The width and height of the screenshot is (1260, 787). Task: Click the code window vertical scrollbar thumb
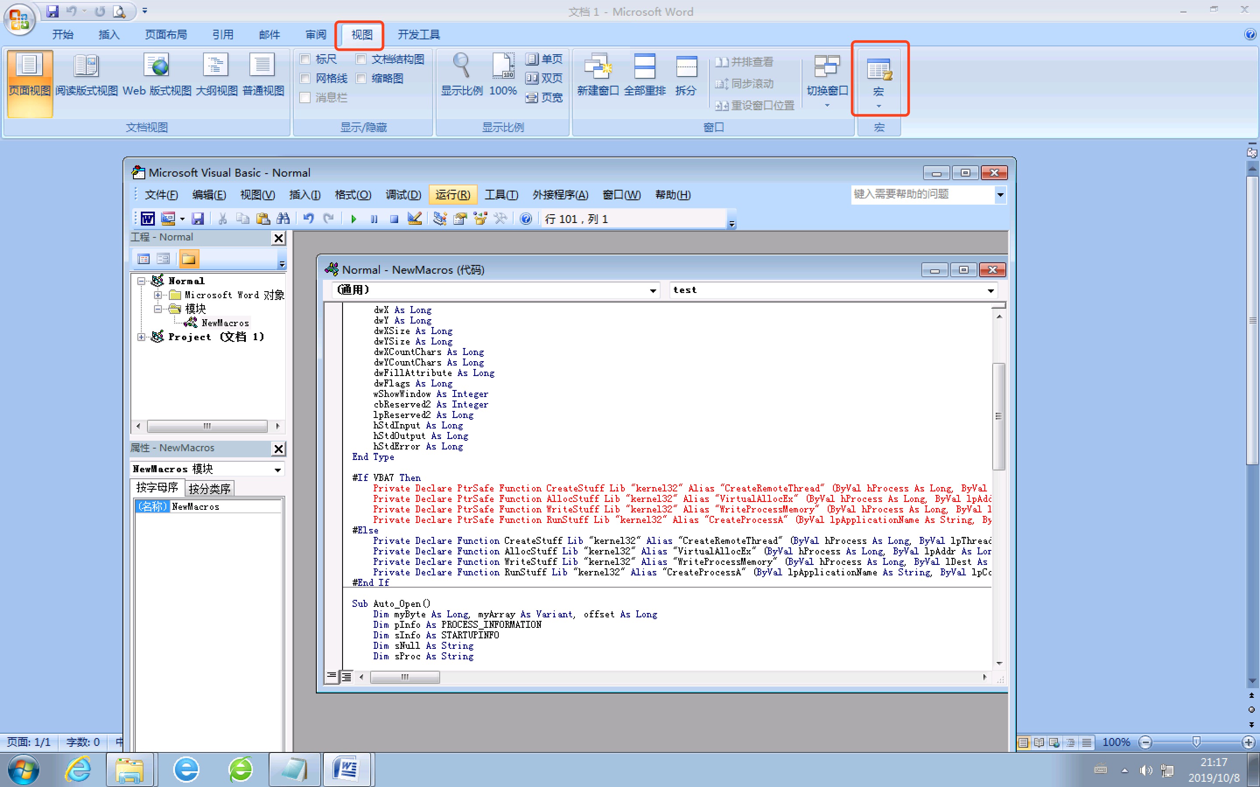[x=999, y=416]
